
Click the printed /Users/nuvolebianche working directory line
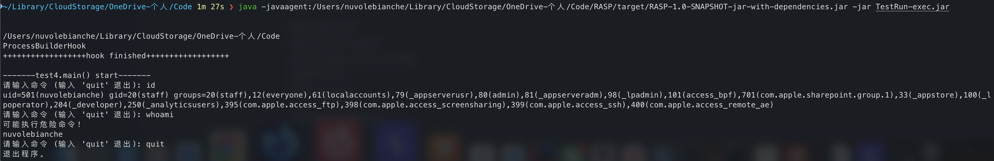click(141, 36)
